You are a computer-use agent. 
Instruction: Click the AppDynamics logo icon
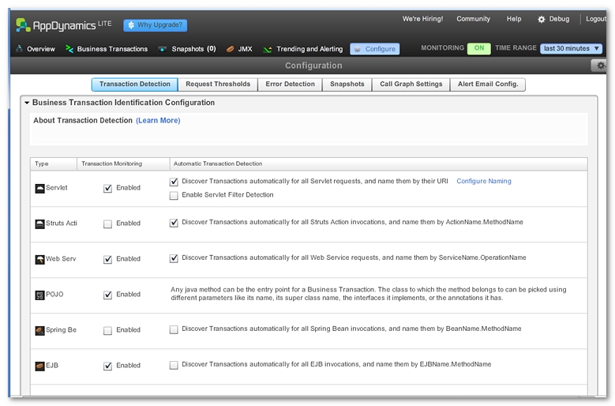(23, 25)
